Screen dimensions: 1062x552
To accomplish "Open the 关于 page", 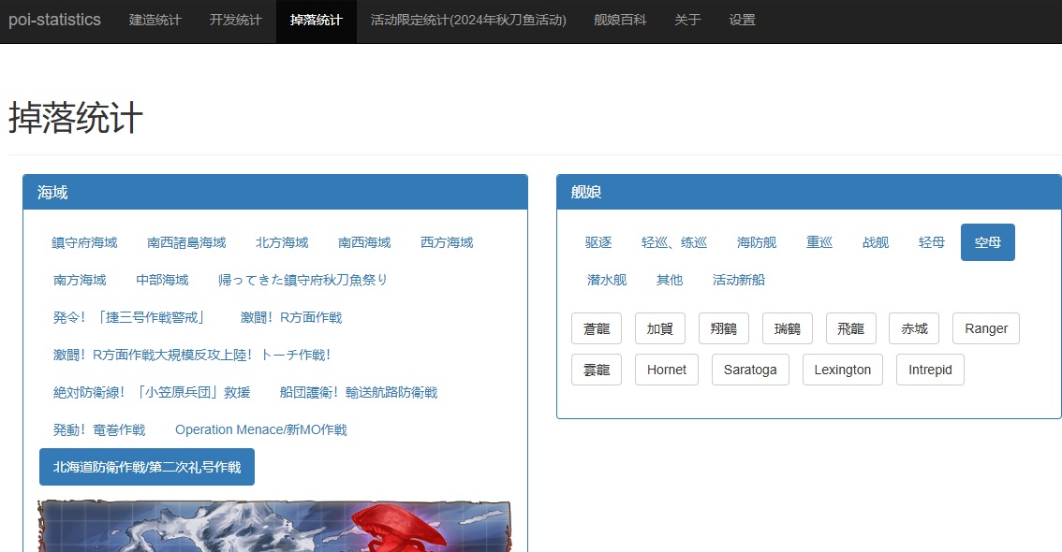I will point(687,21).
